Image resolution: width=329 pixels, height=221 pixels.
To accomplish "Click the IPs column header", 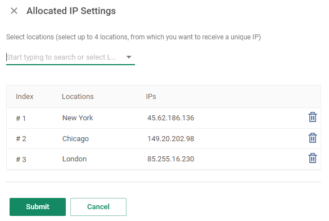I will pyautogui.click(x=151, y=97).
